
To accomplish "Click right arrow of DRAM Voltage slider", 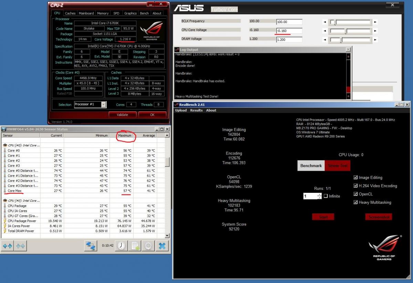I will 375,40.
